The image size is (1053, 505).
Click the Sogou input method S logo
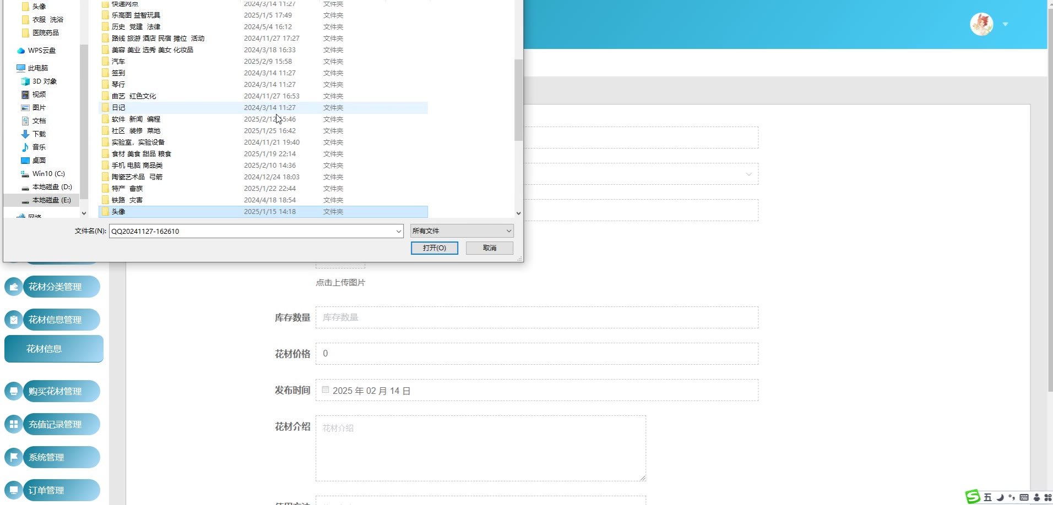point(973,497)
